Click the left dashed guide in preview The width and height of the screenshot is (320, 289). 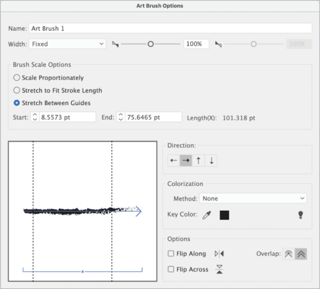(33, 211)
